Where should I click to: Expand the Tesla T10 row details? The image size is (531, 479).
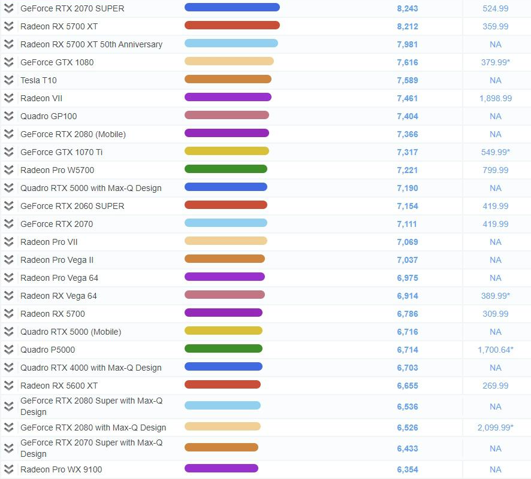click(8, 80)
